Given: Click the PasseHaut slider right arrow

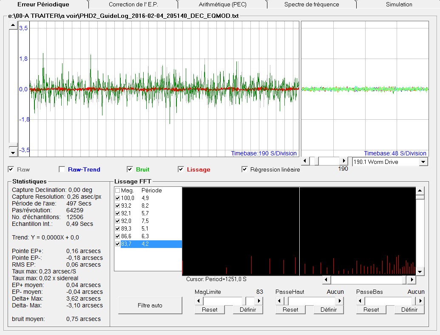Looking at the screenshot, I should (x=339, y=301).
